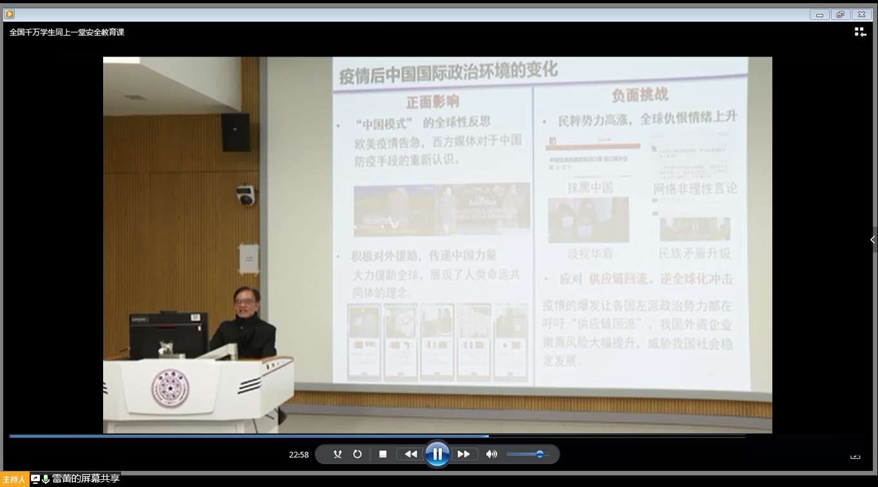This screenshot has width=878, height=487.
Task: Click the seek bar progress track
Action: point(322,436)
